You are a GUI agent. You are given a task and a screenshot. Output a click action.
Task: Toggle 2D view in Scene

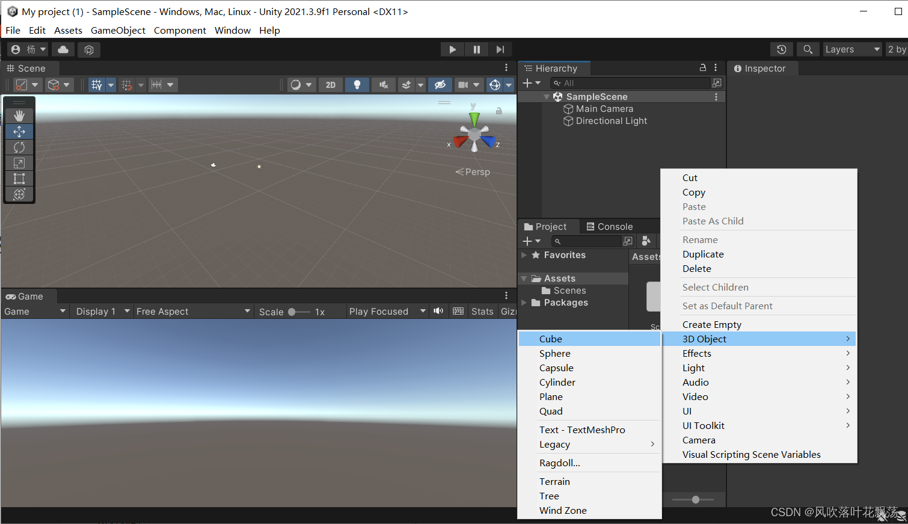tap(331, 85)
